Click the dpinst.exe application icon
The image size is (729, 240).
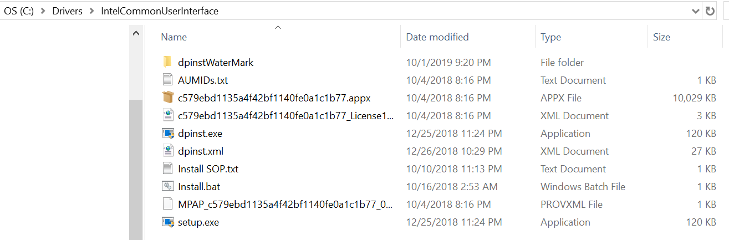168,133
